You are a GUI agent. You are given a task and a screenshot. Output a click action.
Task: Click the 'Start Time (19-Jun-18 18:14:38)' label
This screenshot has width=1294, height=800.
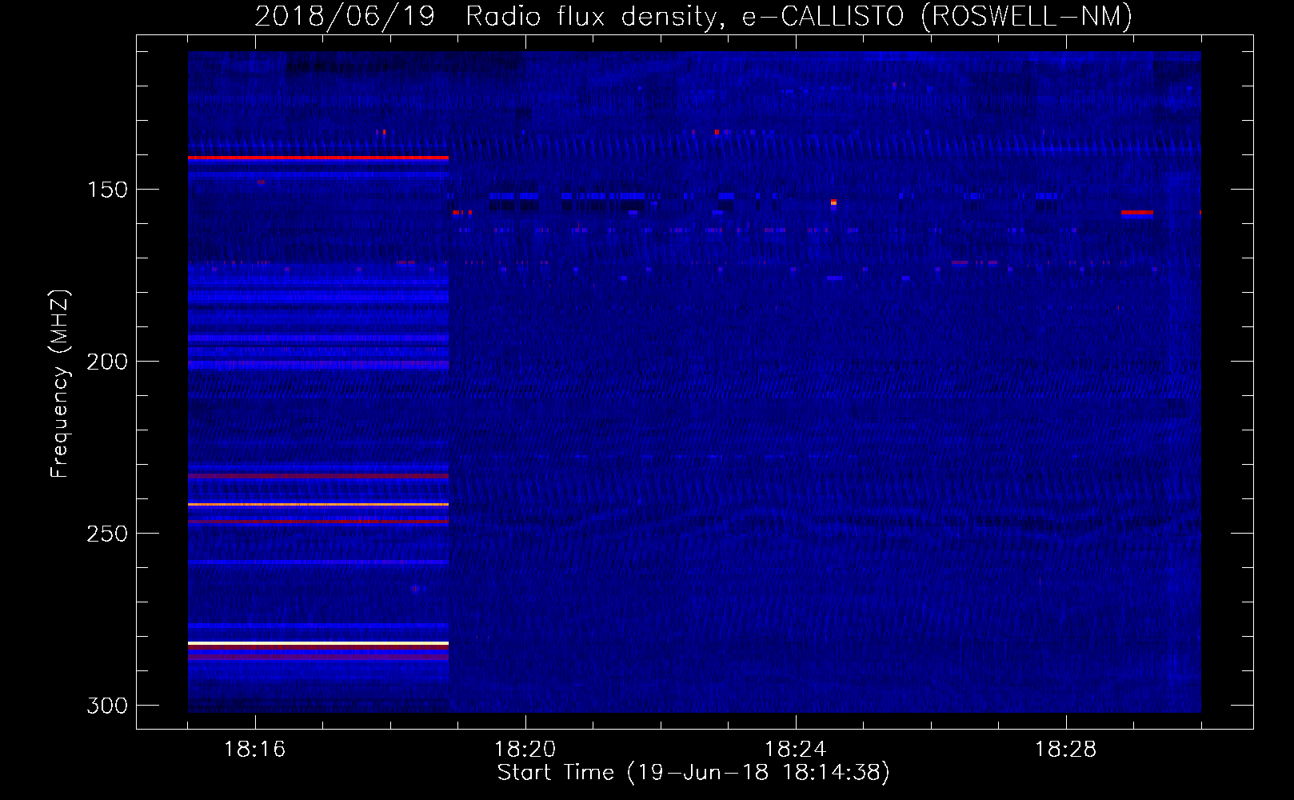[x=693, y=773]
